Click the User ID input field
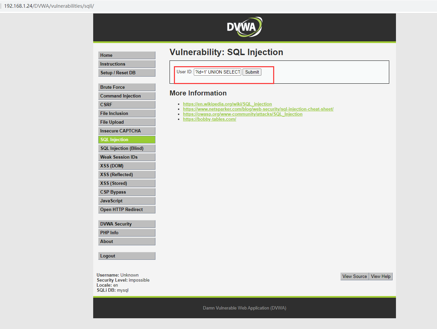Image resolution: width=437 pixels, height=329 pixels. click(x=217, y=72)
